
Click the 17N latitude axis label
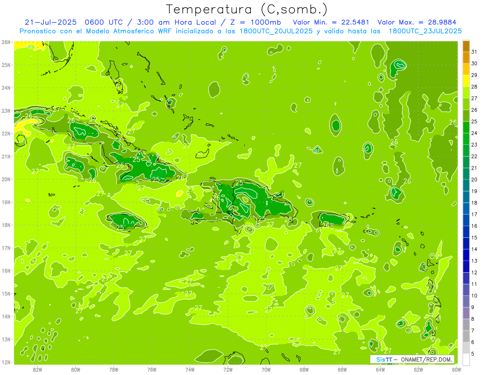(x=6, y=248)
